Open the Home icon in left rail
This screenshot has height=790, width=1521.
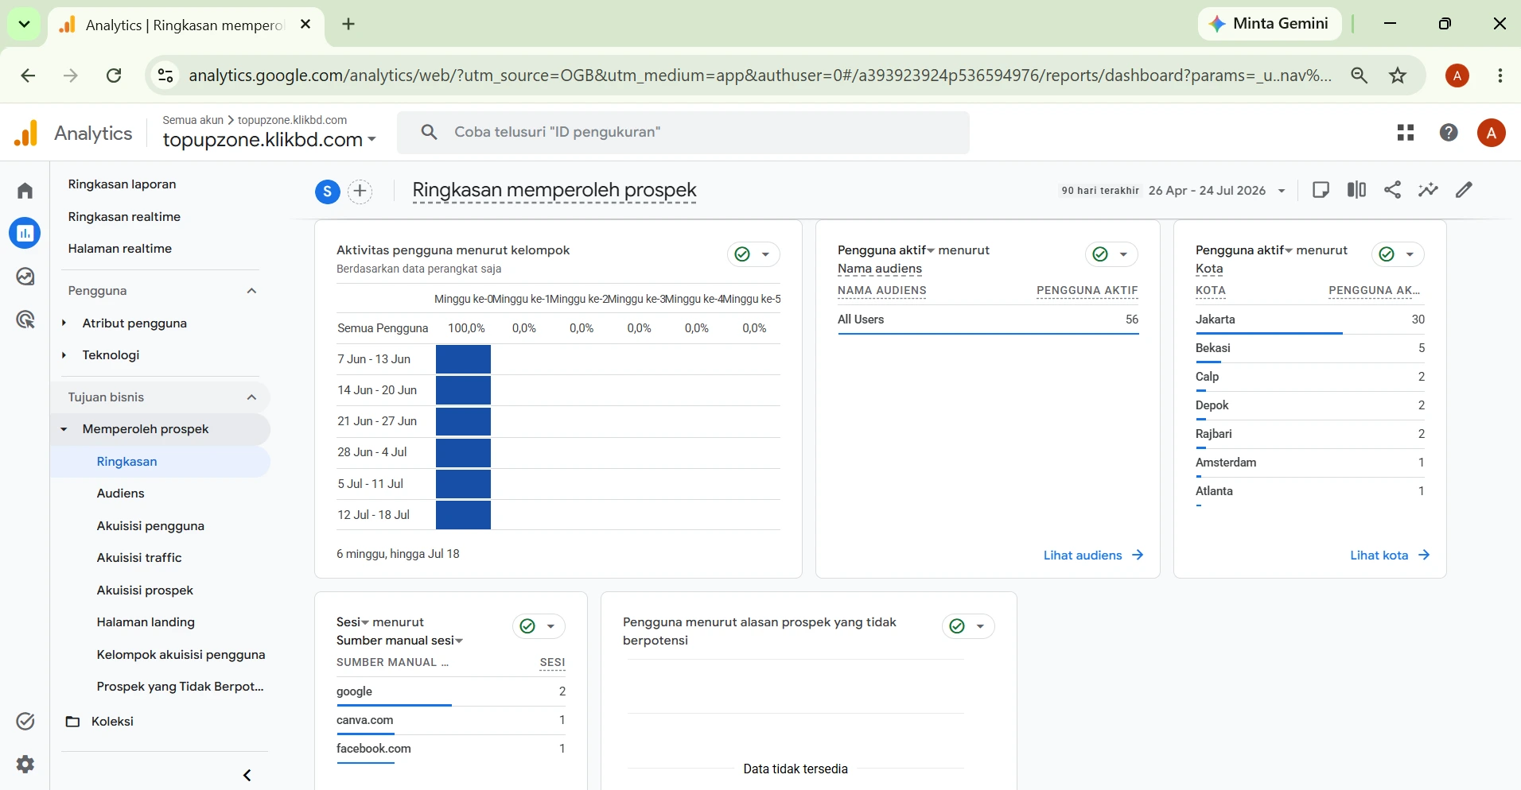coord(25,191)
